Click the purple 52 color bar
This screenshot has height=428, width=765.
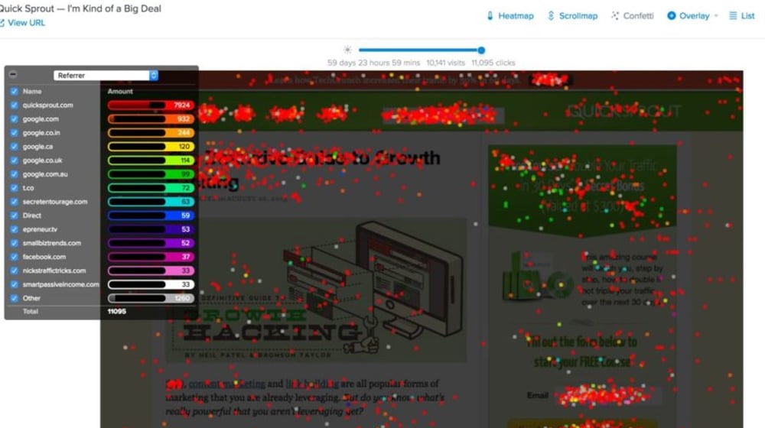click(151, 243)
